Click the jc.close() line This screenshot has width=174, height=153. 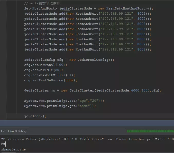[x=35, y=116]
